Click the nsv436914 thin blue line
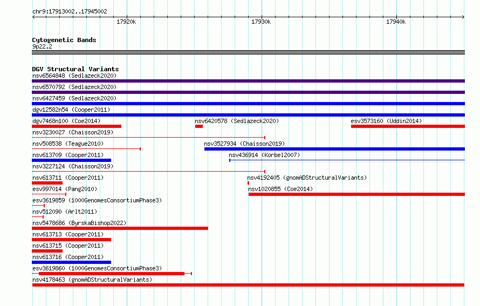This screenshot has height=306, width=480. pos(347,160)
